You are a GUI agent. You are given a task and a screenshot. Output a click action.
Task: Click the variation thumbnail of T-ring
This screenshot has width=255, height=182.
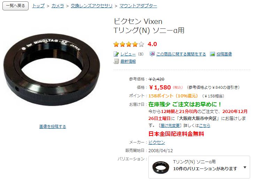[x=161, y=167]
